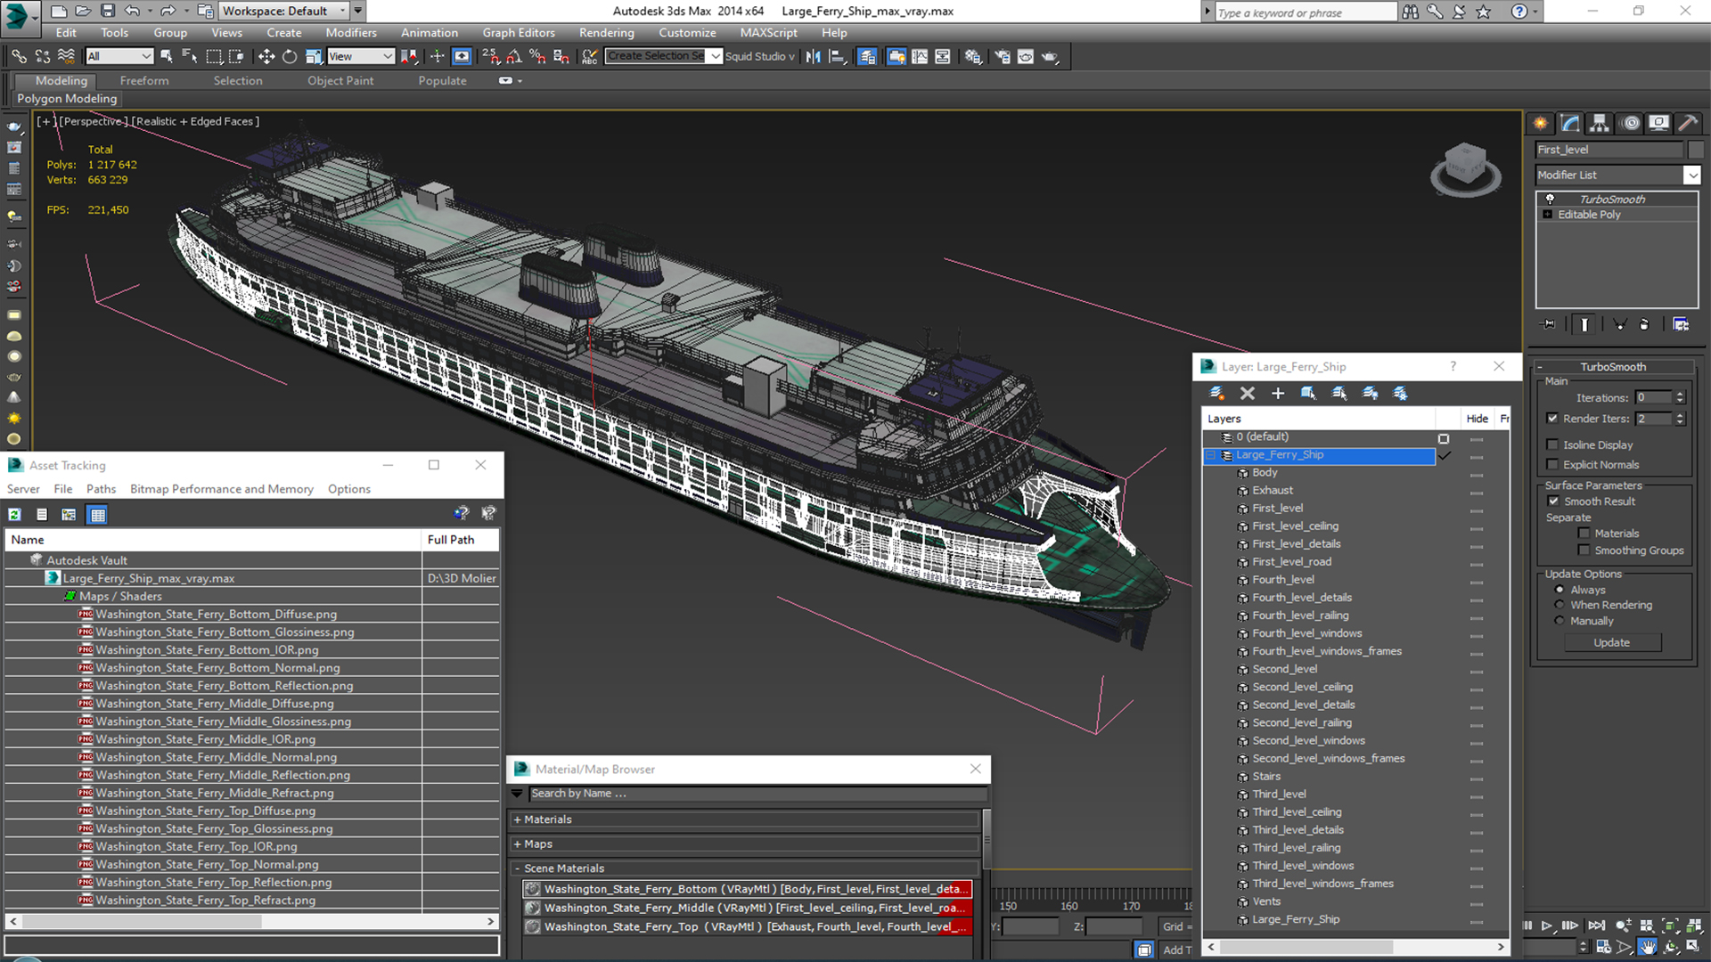Enable Separate by Smoothing Groups checkbox
This screenshot has height=962, width=1711.
tap(1584, 550)
